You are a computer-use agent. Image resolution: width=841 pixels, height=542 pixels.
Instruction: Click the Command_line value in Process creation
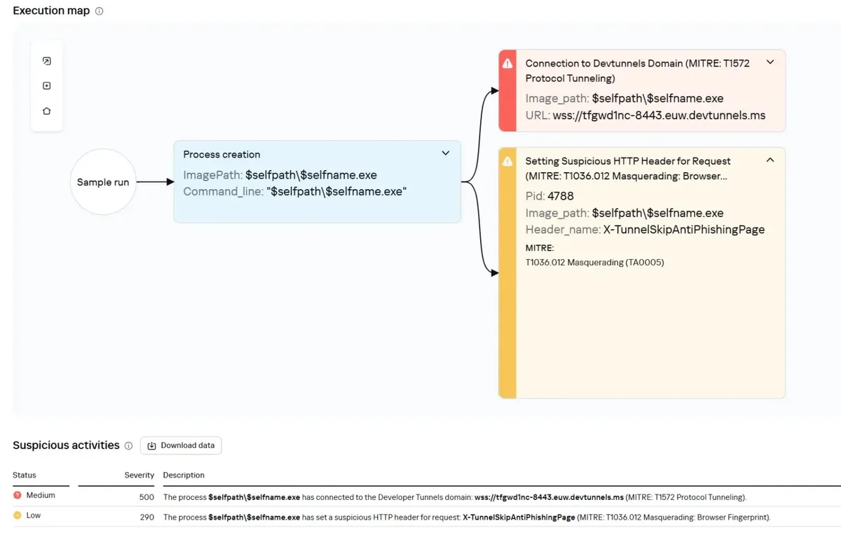(x=336, y=190)
